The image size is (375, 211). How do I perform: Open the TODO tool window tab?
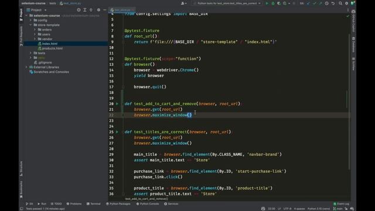56,204
